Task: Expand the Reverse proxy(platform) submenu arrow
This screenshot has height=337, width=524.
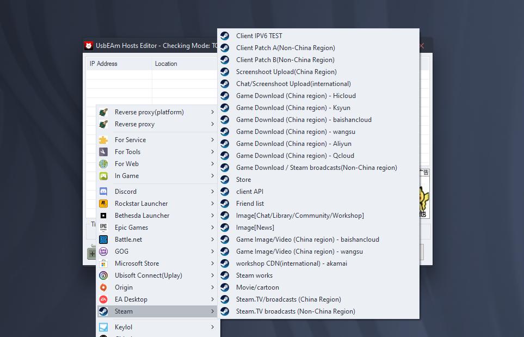Action: pos(212,112)
